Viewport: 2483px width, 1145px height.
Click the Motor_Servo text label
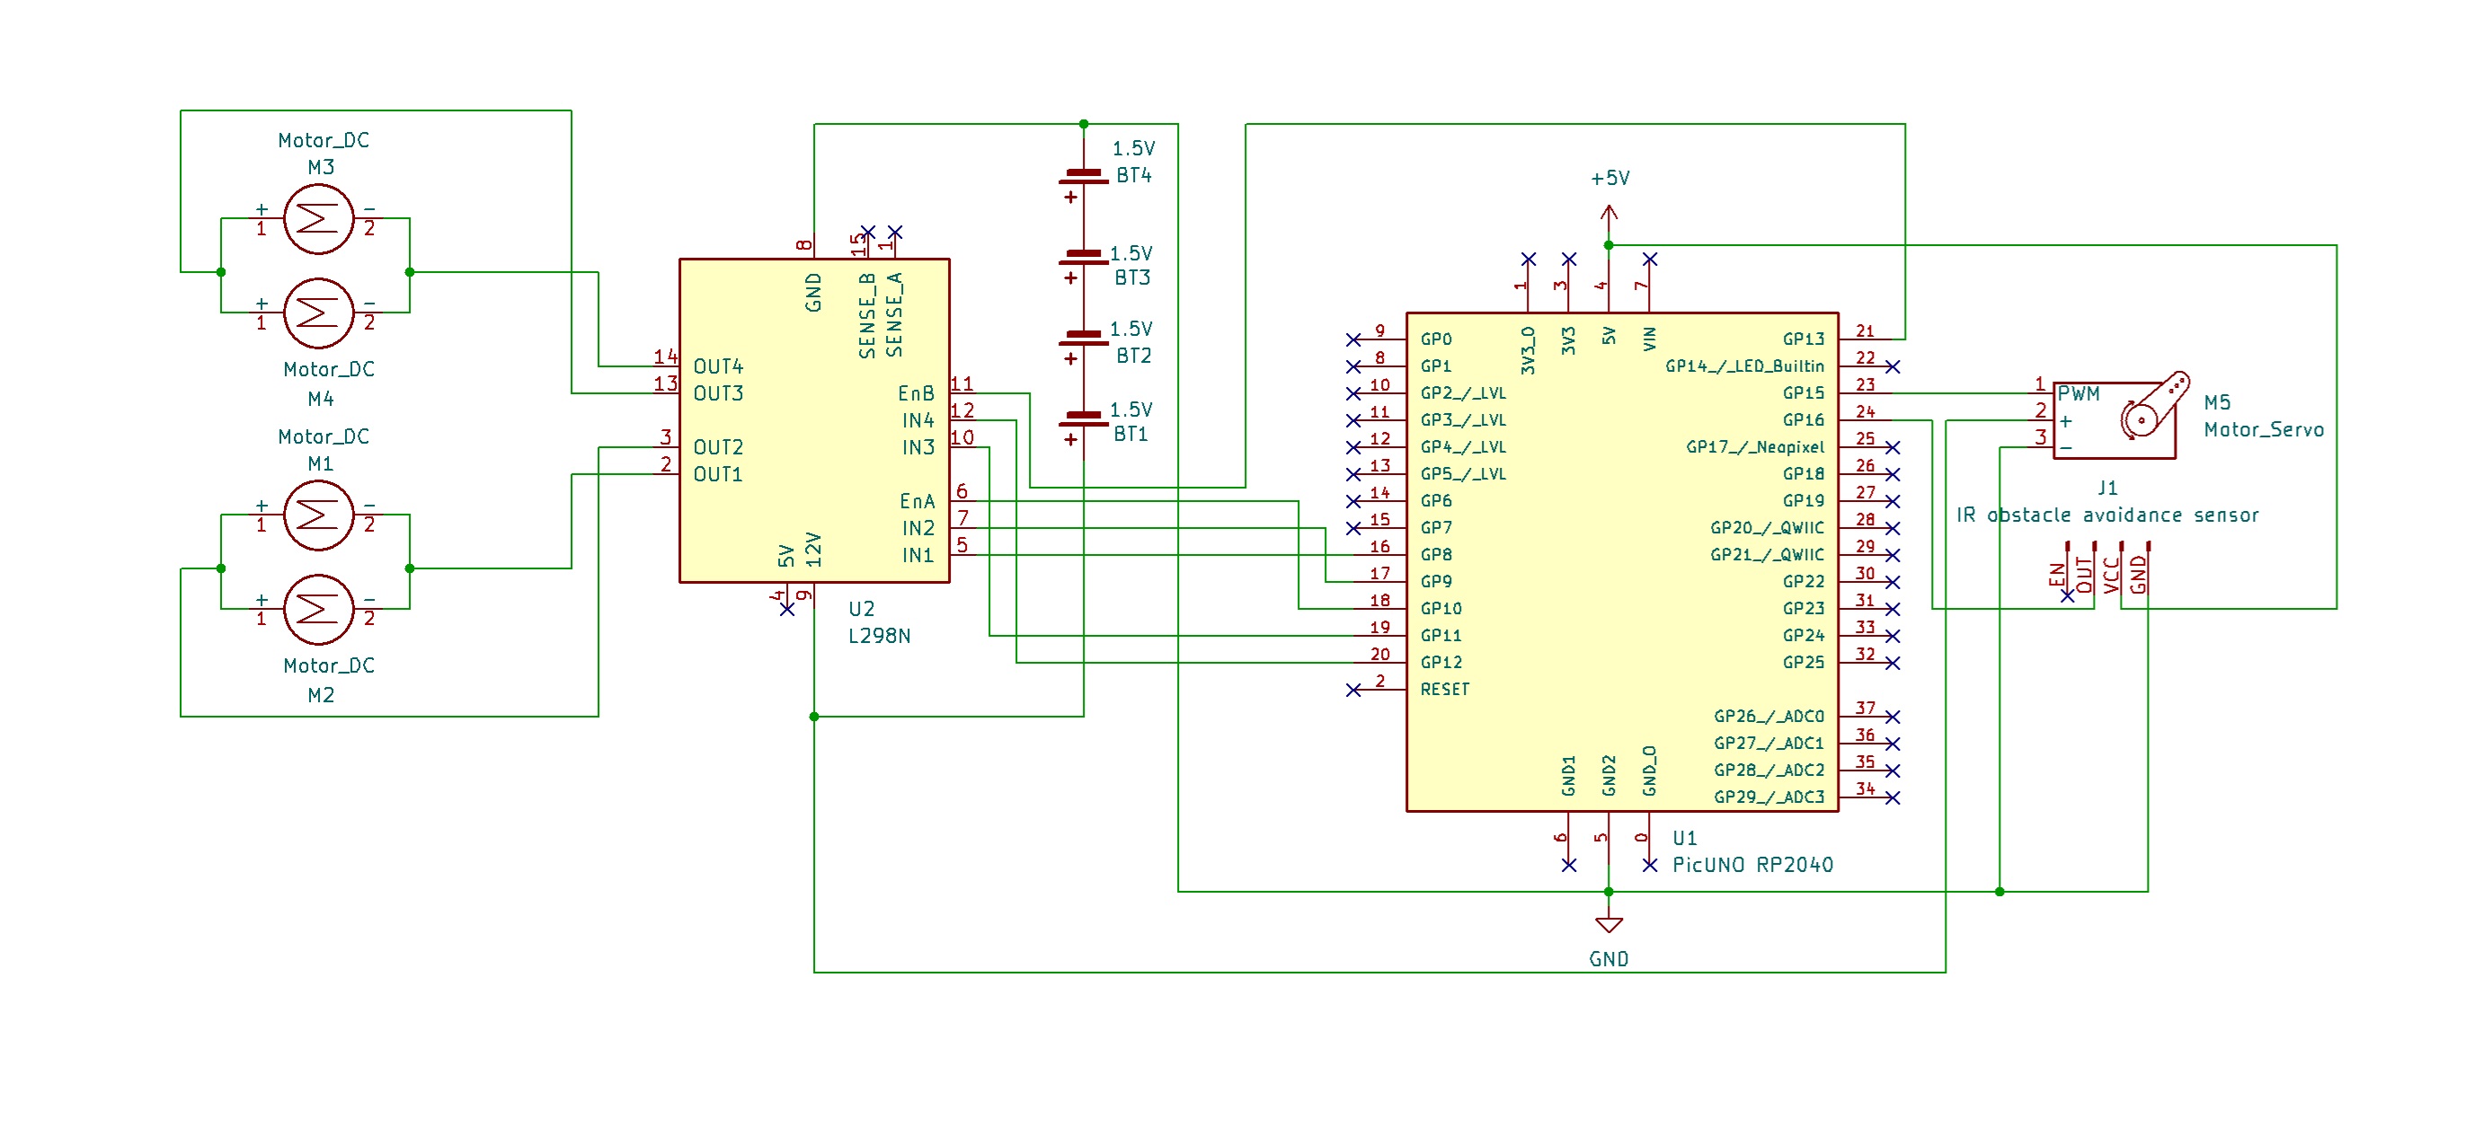point(2263,429)
